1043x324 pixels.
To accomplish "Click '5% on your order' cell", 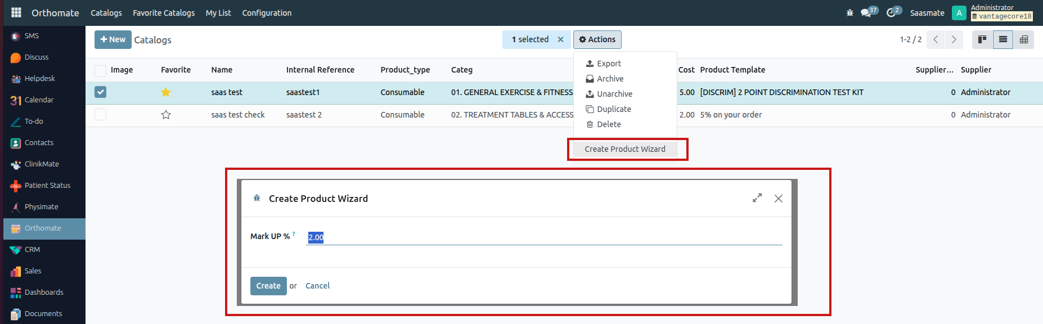I will pos(731,115).
